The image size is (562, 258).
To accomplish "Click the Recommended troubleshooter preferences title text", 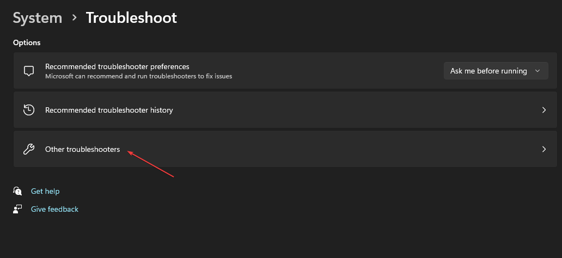I will 117,66.
